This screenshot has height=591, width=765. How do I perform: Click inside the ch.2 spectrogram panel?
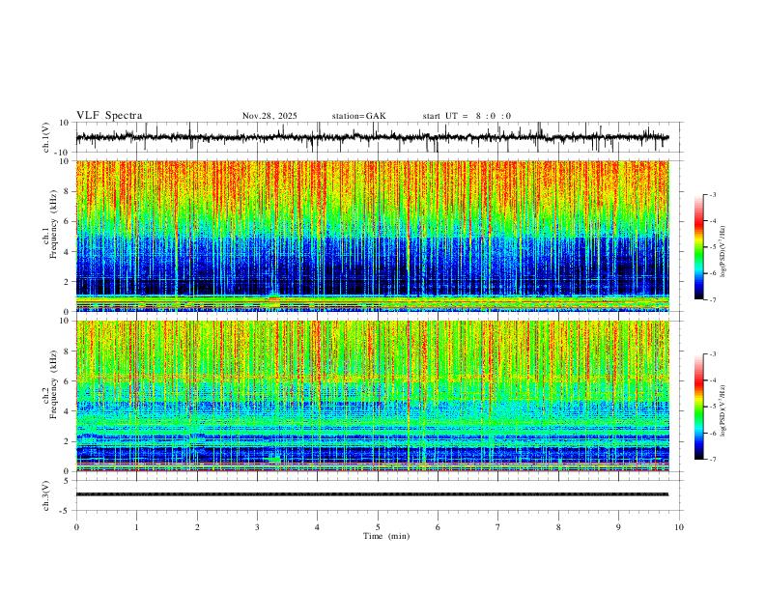tap(372, 396)
